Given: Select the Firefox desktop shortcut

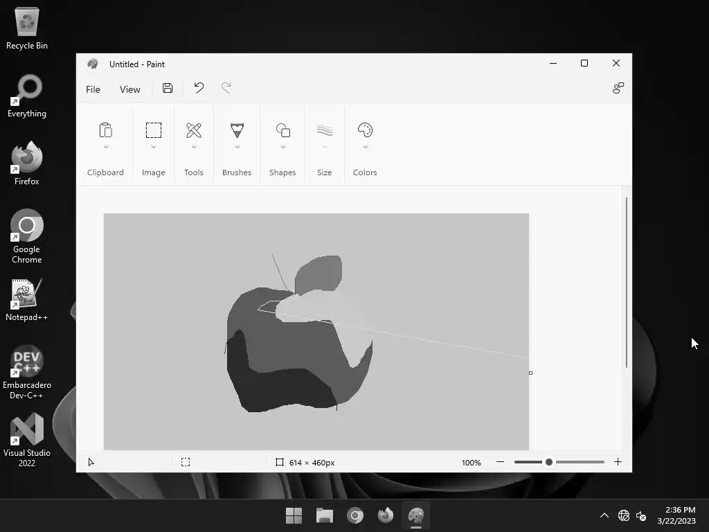Looking at the screenshot, I should pyautogui.click(x=27, y=163).
